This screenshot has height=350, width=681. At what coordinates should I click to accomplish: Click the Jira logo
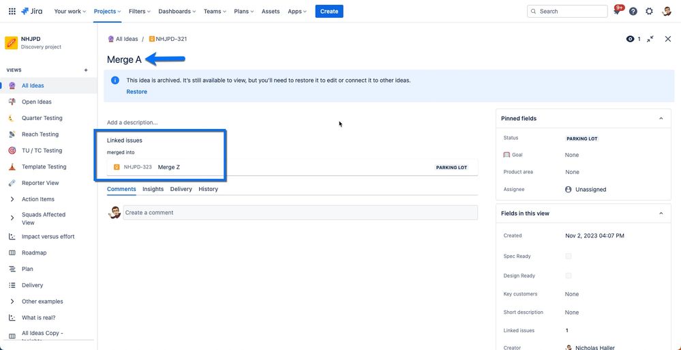tap(32, 12)
